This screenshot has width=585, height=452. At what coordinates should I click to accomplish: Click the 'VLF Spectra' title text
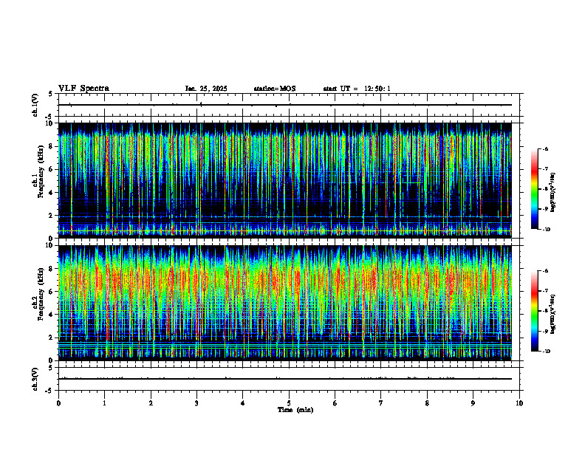[x=83, y=89]
